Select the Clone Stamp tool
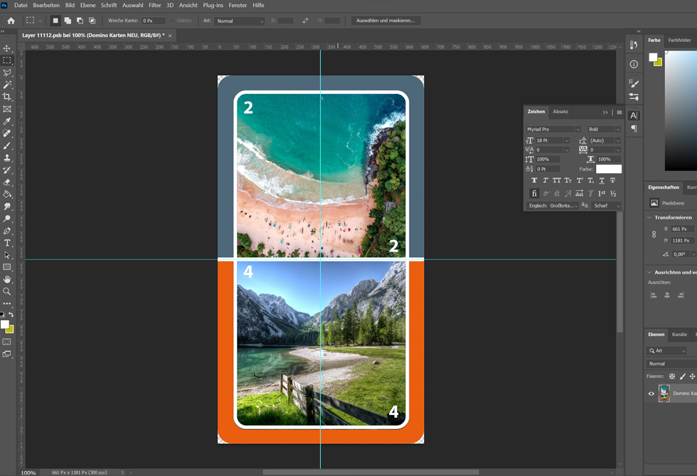Viewport: 697px width, 476px height. [7, 158]
